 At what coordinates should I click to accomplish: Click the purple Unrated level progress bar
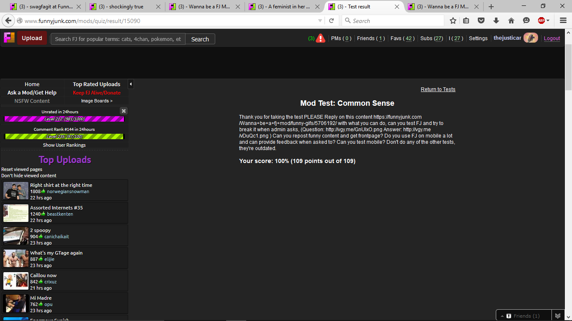[x=64, y=119]
